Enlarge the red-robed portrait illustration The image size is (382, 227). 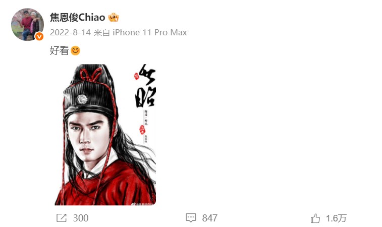point(105,135)
